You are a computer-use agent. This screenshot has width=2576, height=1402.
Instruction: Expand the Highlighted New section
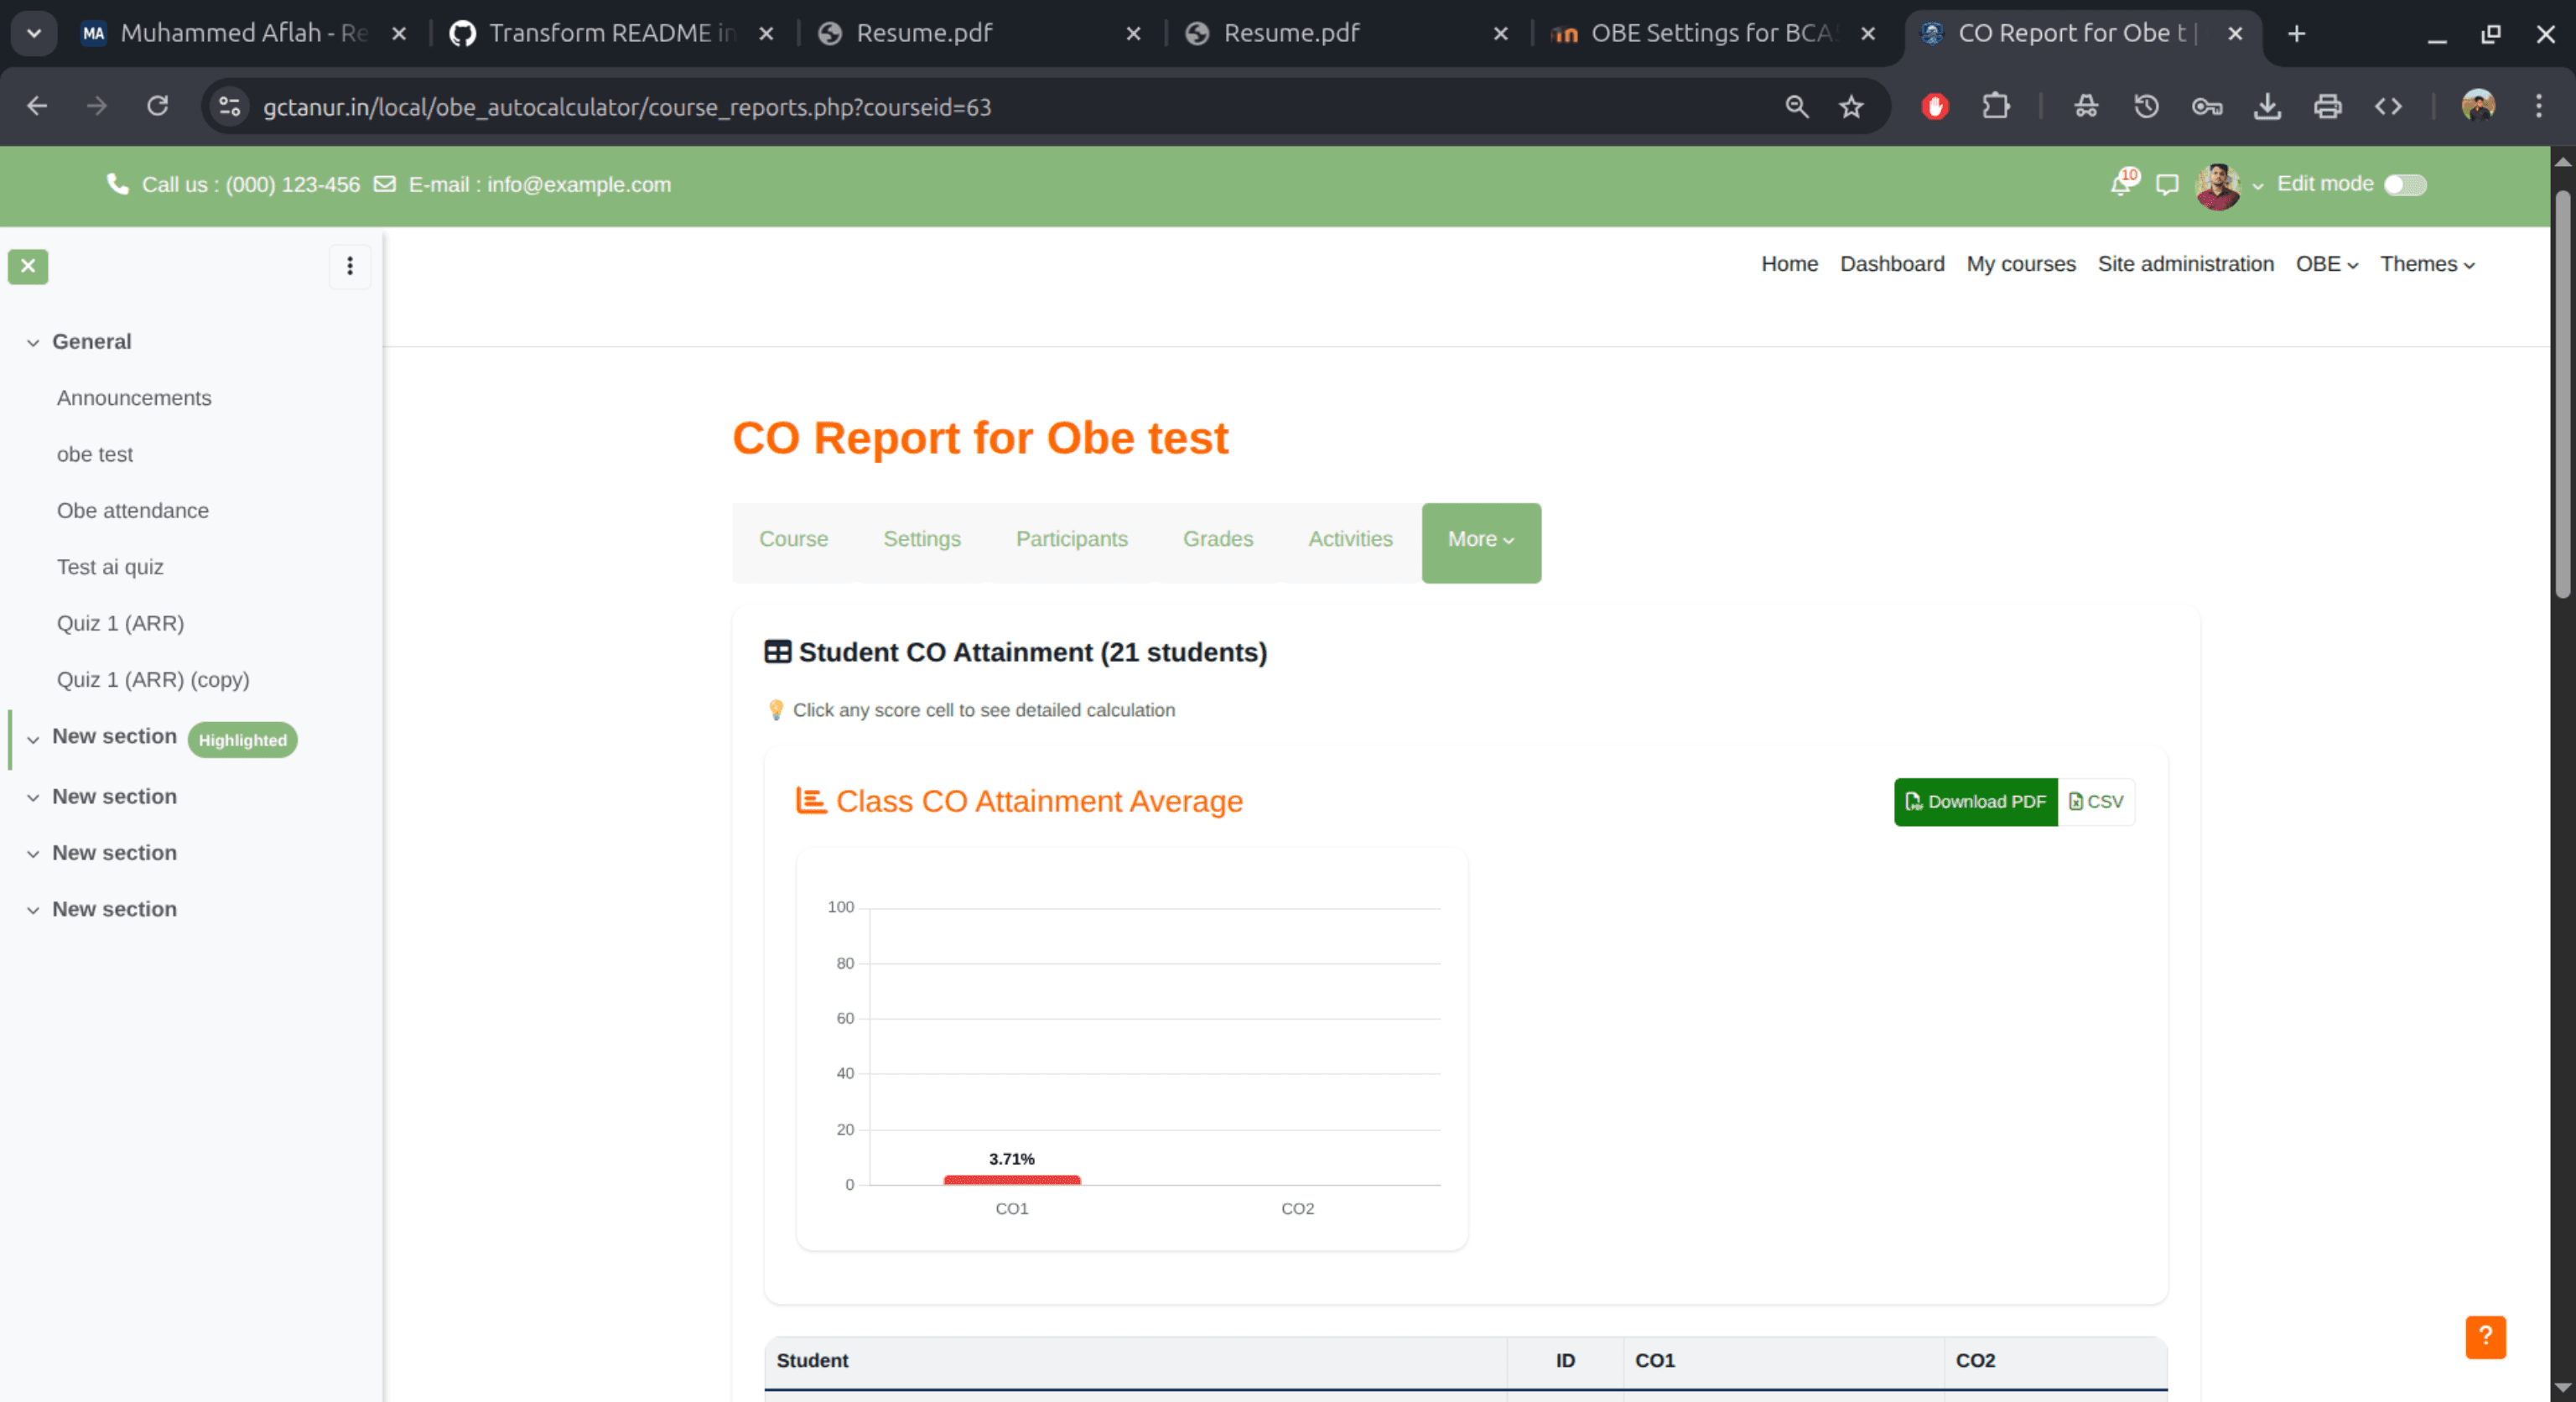coord(33,739)
